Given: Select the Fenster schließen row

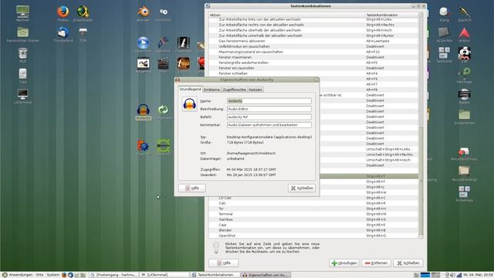Looking at the screenshot, I should pyautogui.click(x=313, y=73).
